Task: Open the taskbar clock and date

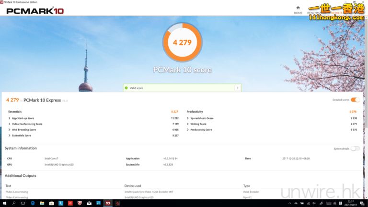Action: click(351, 203)
